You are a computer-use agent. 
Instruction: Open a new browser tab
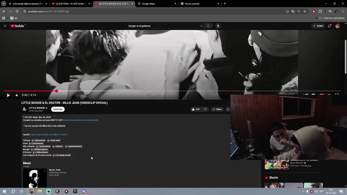click(x=225, y=4)
